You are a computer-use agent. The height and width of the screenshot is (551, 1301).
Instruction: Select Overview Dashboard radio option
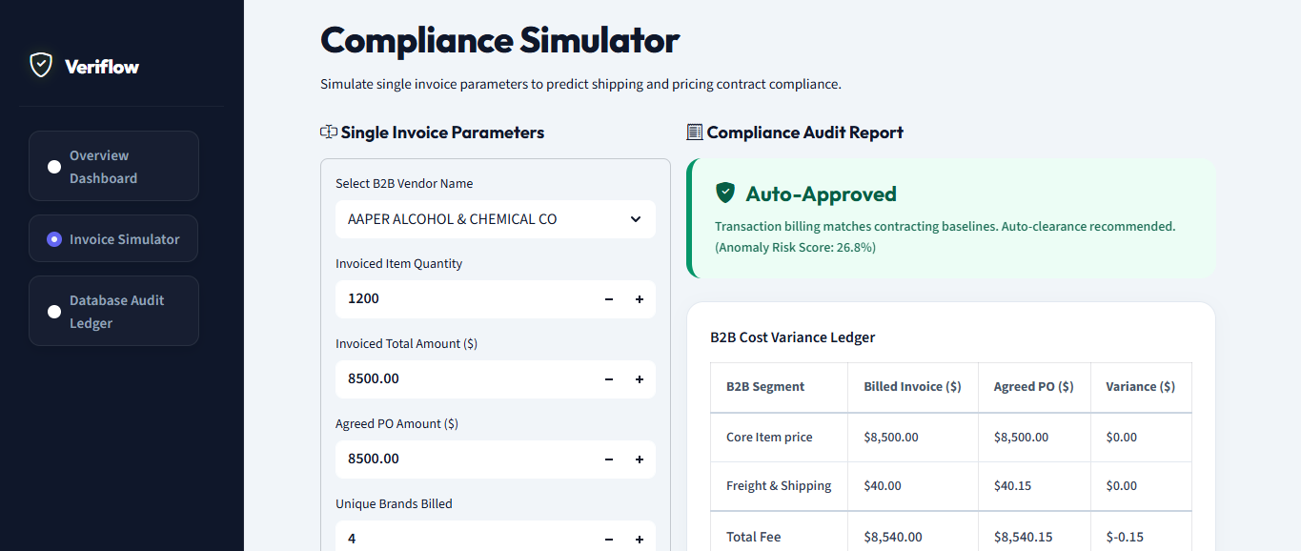click(x=54, y=167)
